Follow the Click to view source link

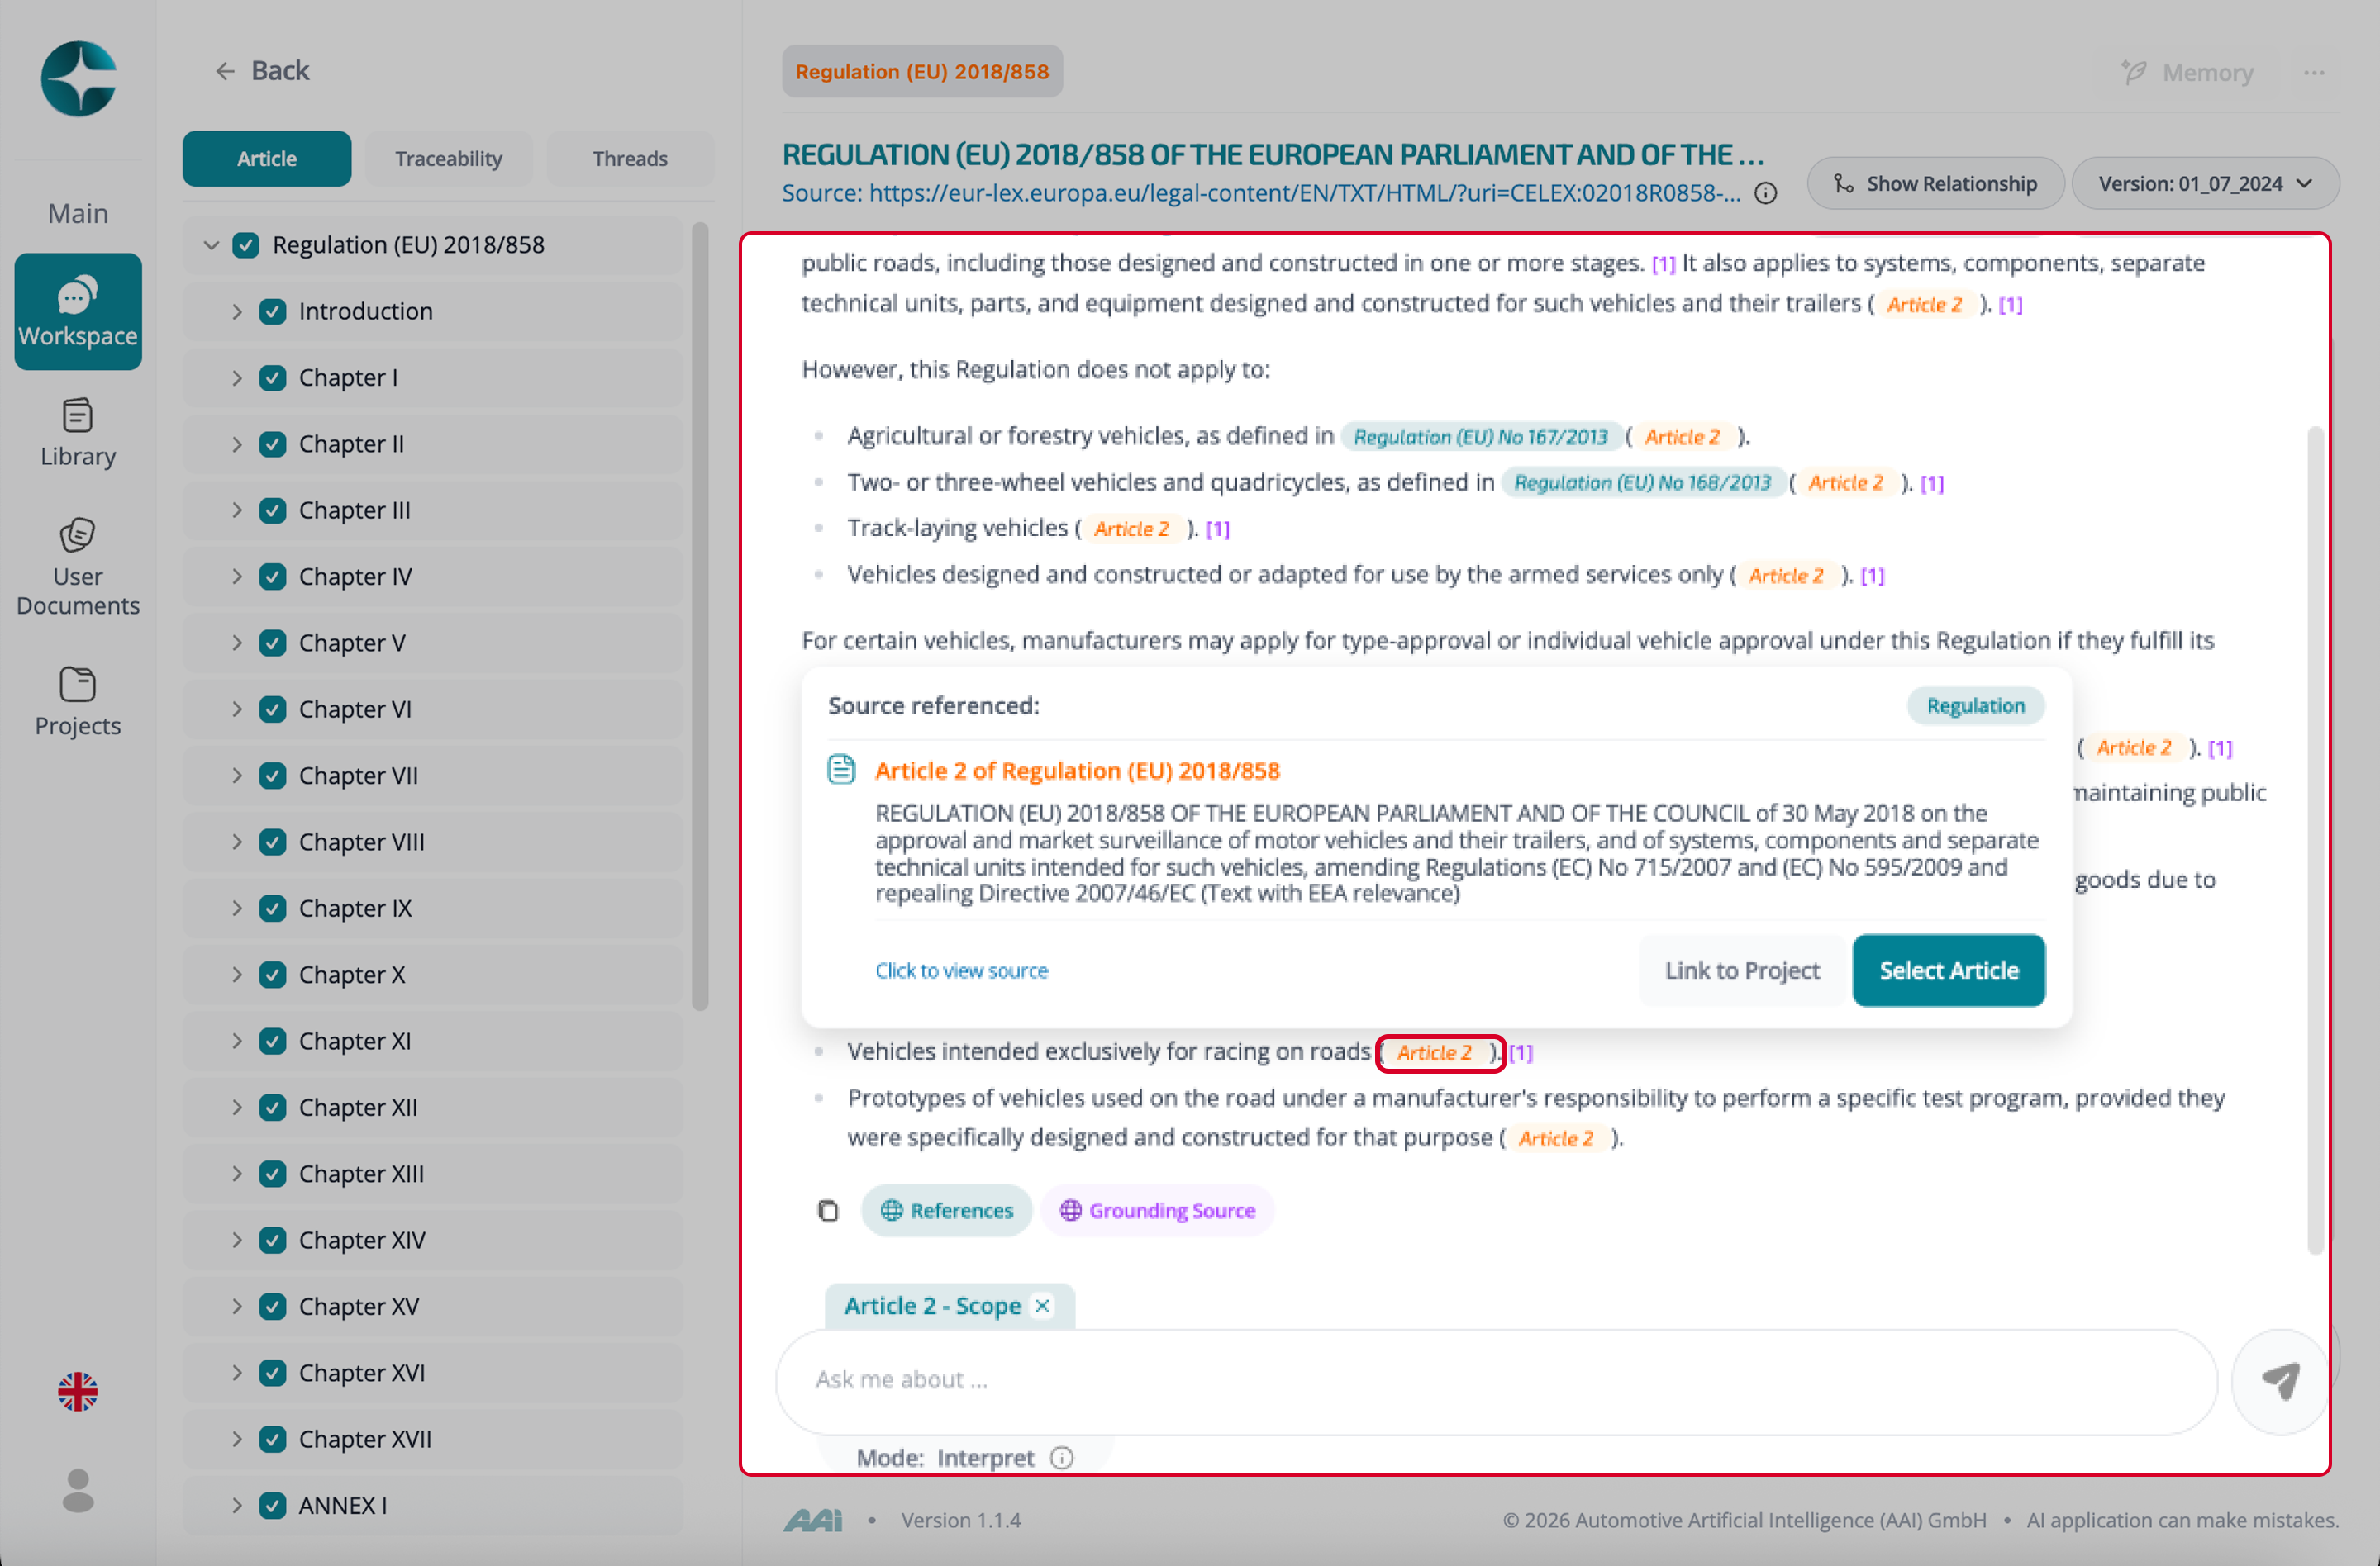[961, 970]
